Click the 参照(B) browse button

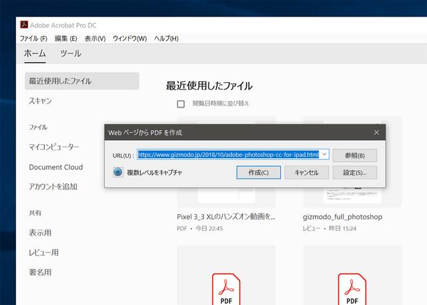354,156
